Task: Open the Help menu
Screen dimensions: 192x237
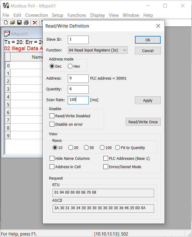Action: (x=148, y=15)
